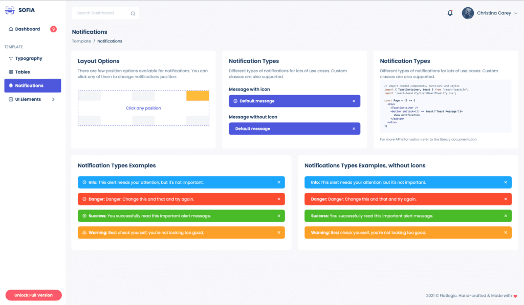The image size is (524, 305).
Task: Close the Default message without icon
Action: pos(354,128)
